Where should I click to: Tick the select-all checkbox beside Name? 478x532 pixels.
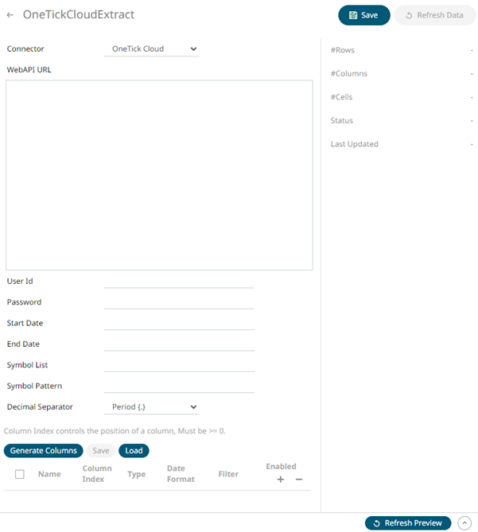pyautogui.click(x=20, y=474)
